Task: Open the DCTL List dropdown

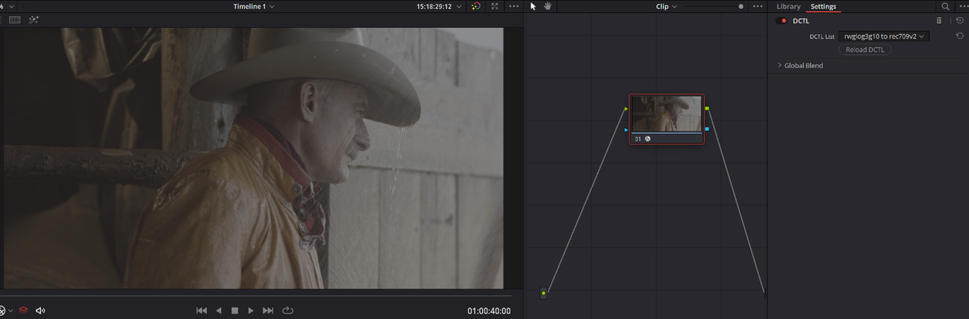Action: 884,36
